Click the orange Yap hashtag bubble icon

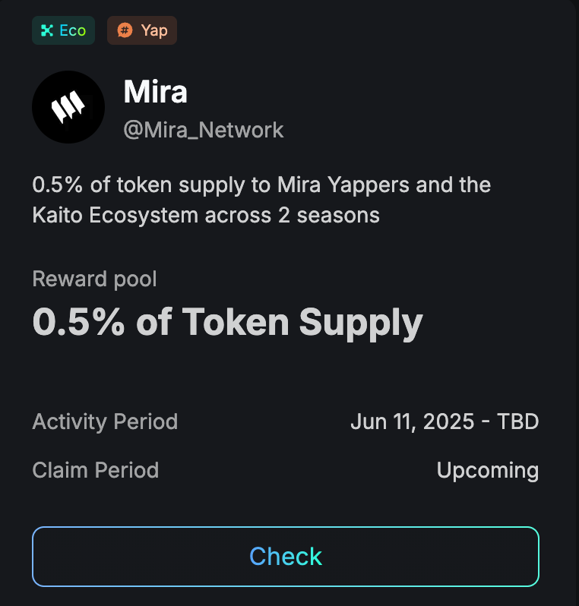[x=125, y=30]
